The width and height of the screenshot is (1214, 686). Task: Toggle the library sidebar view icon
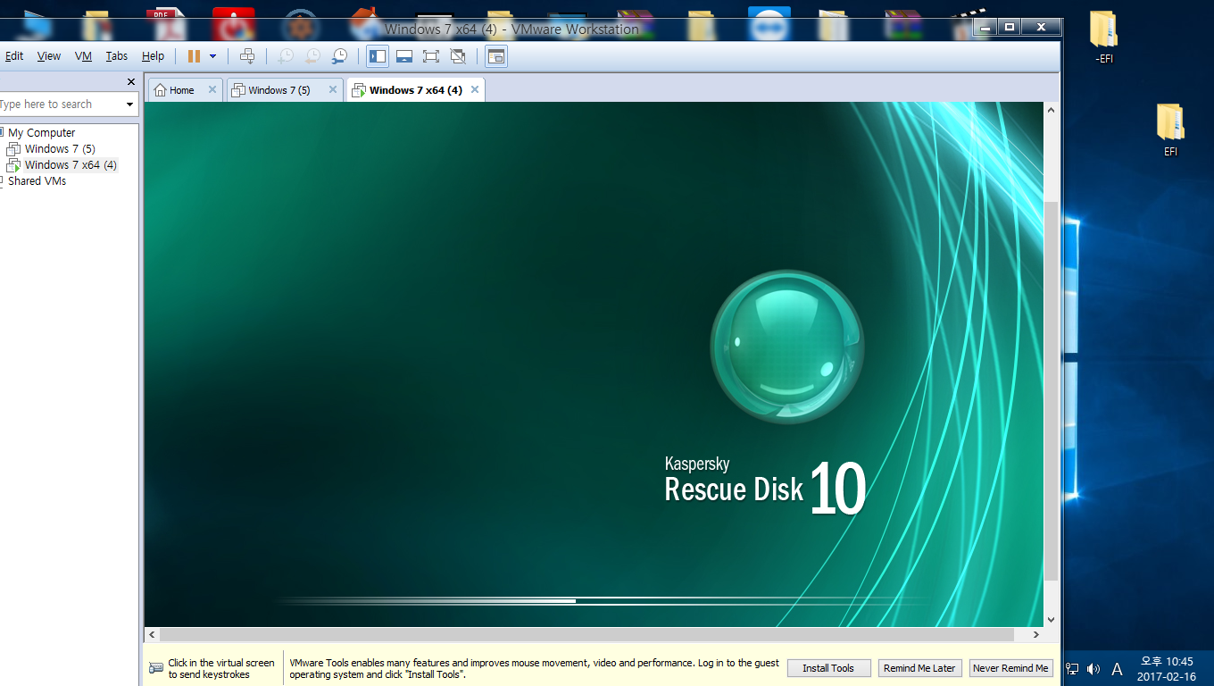coord(378,56)
